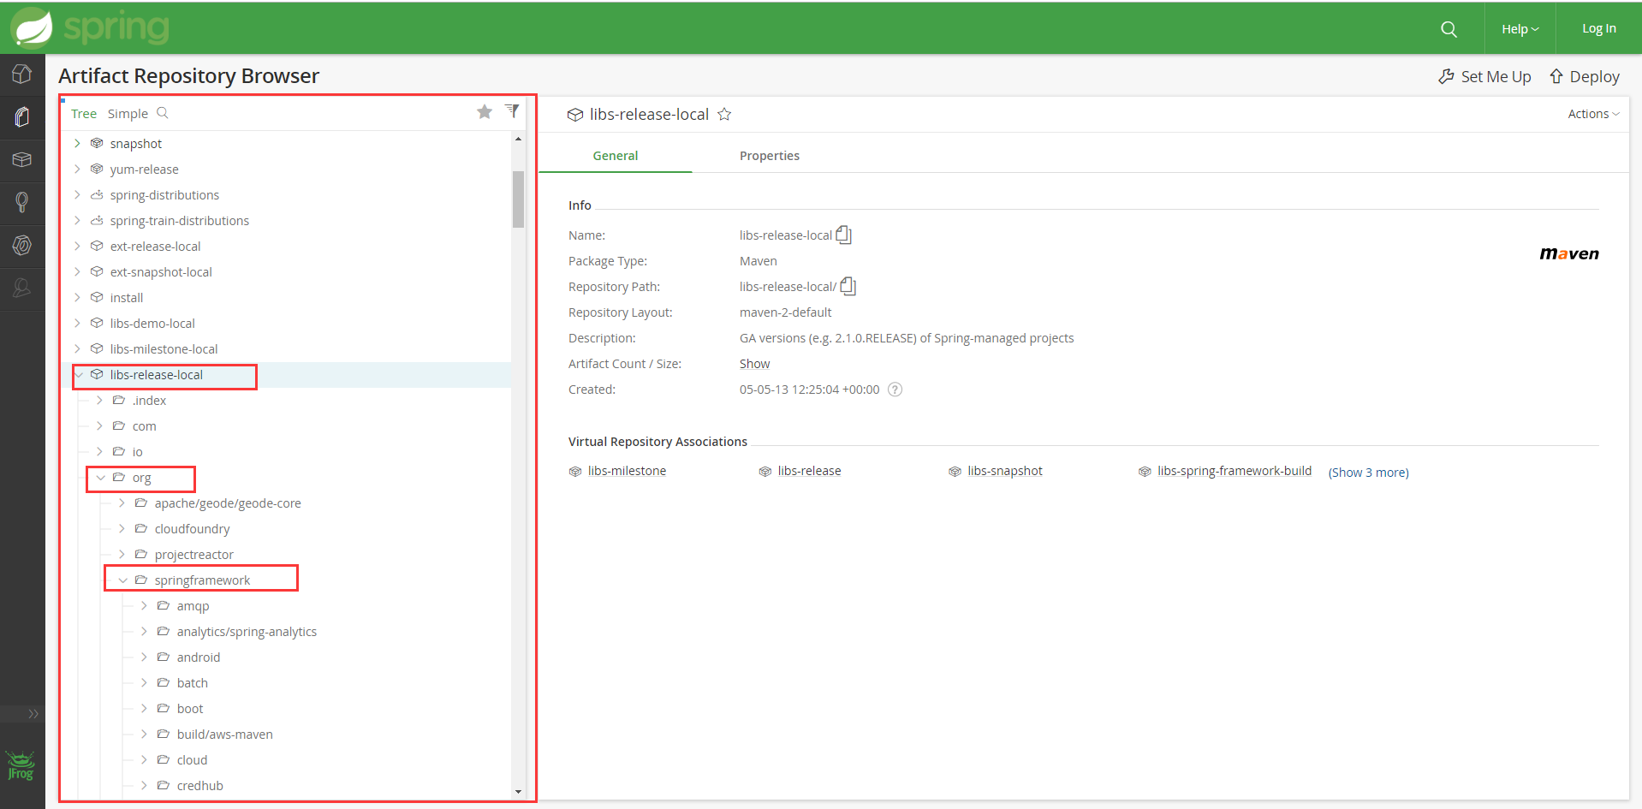Click the tree search magnifier icon

click(163, 113)
